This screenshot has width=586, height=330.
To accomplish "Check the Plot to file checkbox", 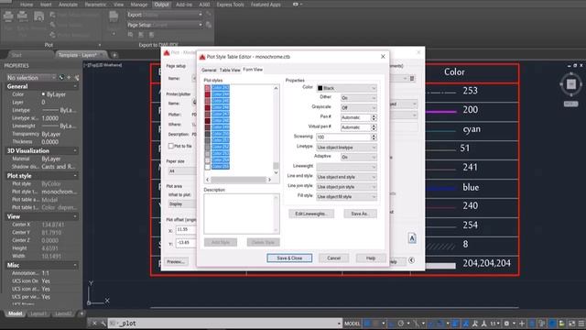I will coord(171,146).
